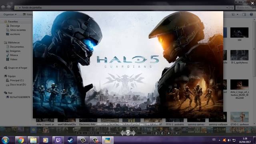The height and width of the screenshot is (144, 256).
Task: Open the ES language indicator
Action: click(214, 140)
